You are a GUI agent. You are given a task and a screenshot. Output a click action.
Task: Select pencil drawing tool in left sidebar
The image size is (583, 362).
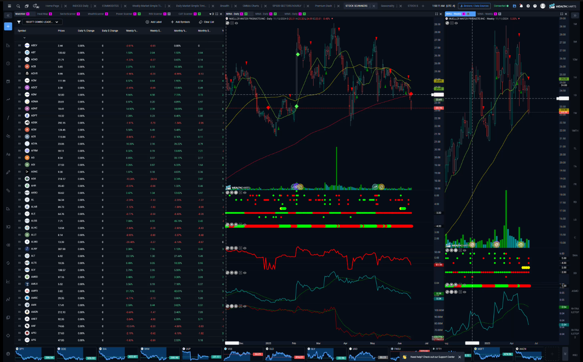[8, 172]
